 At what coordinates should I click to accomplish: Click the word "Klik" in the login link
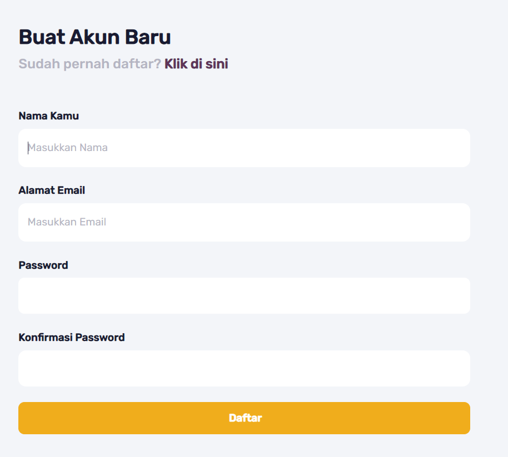[176, 64]
